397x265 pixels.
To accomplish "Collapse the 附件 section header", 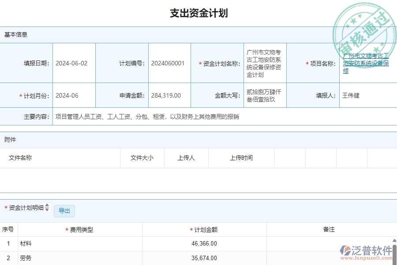I will 11,139.
